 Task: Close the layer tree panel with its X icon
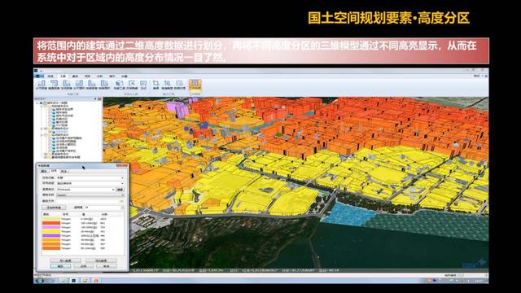pos(99,99)
